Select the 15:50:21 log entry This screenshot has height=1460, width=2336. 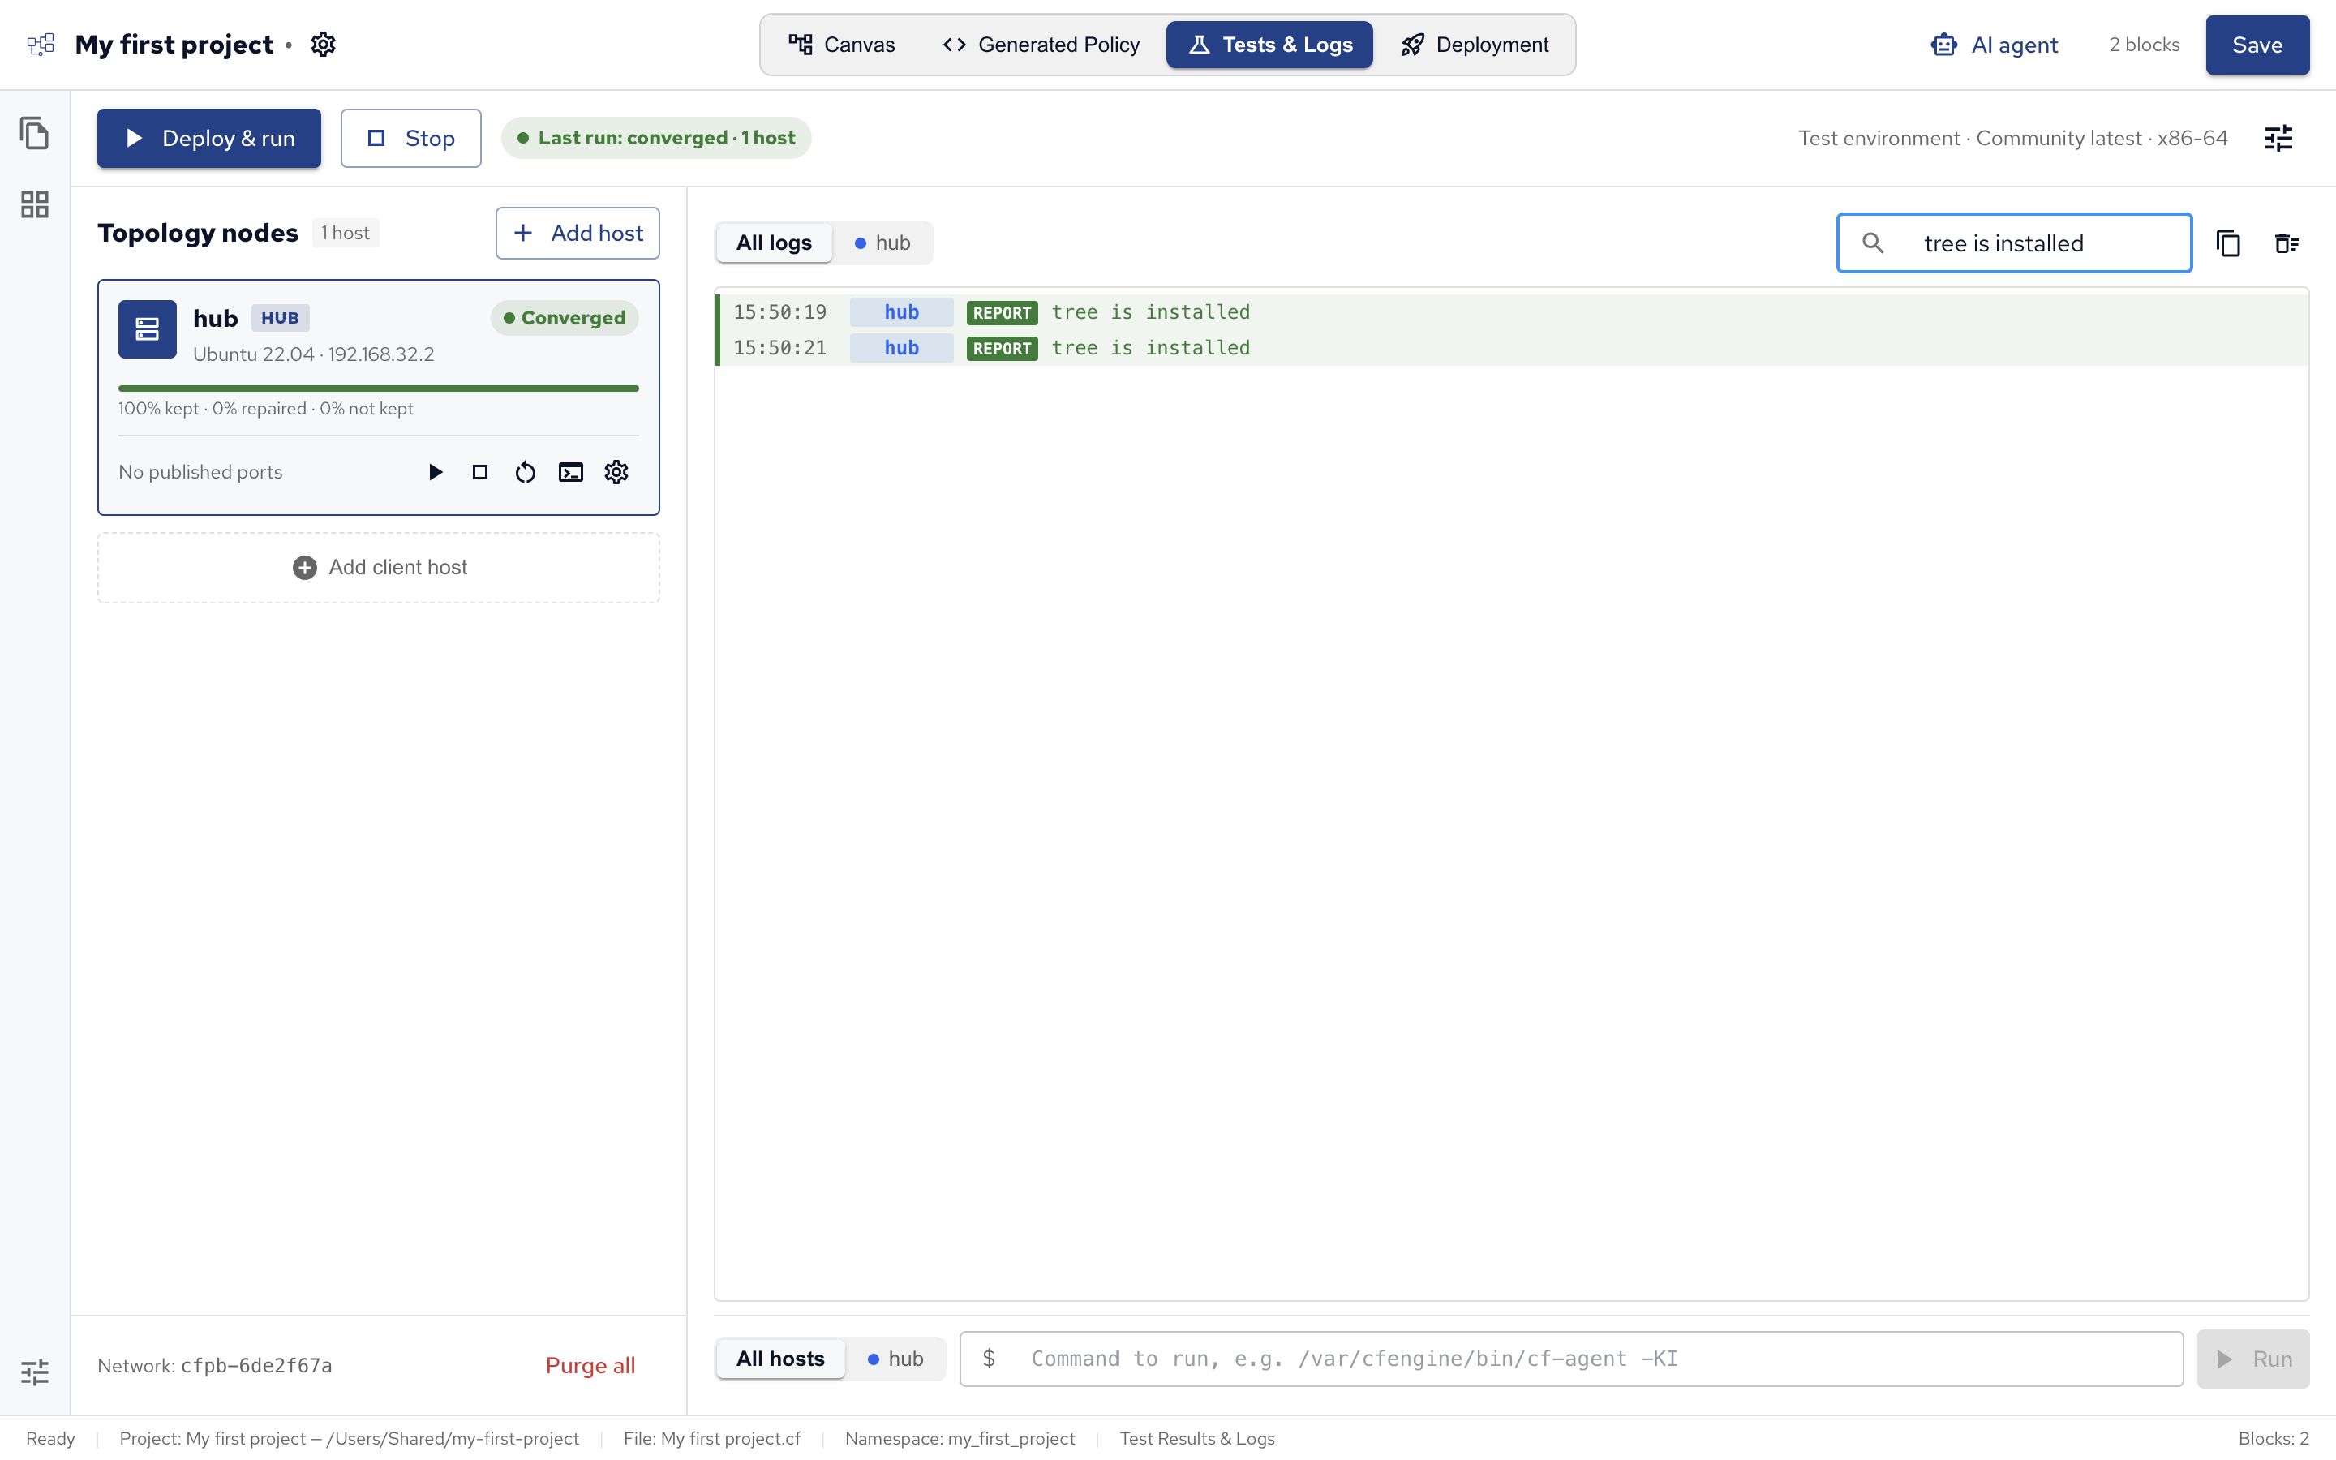point(1512,348)
